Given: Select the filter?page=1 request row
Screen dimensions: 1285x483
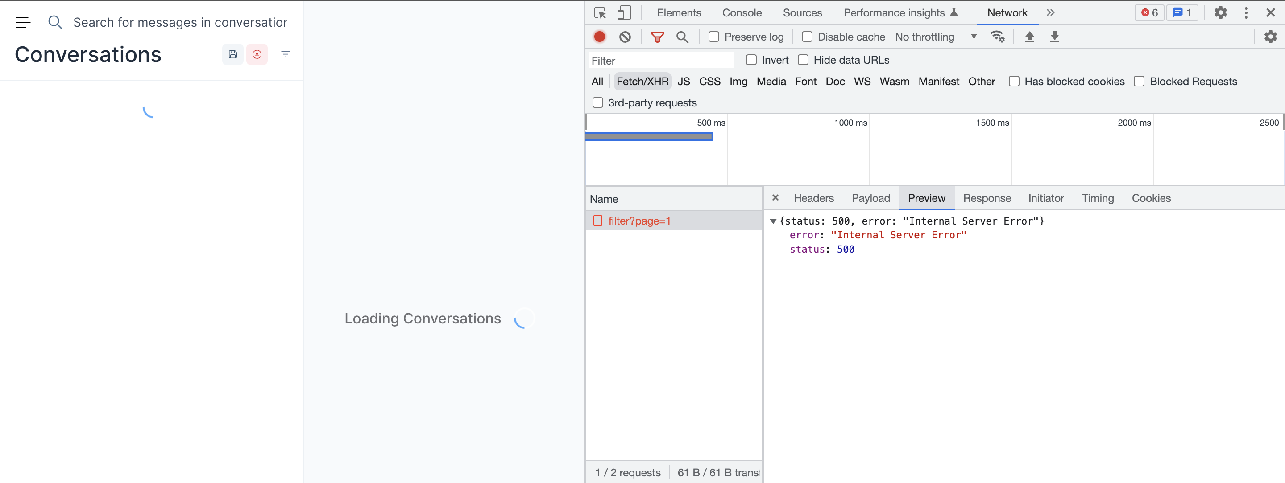Looking at the screenshot, I should click(674, 221).
